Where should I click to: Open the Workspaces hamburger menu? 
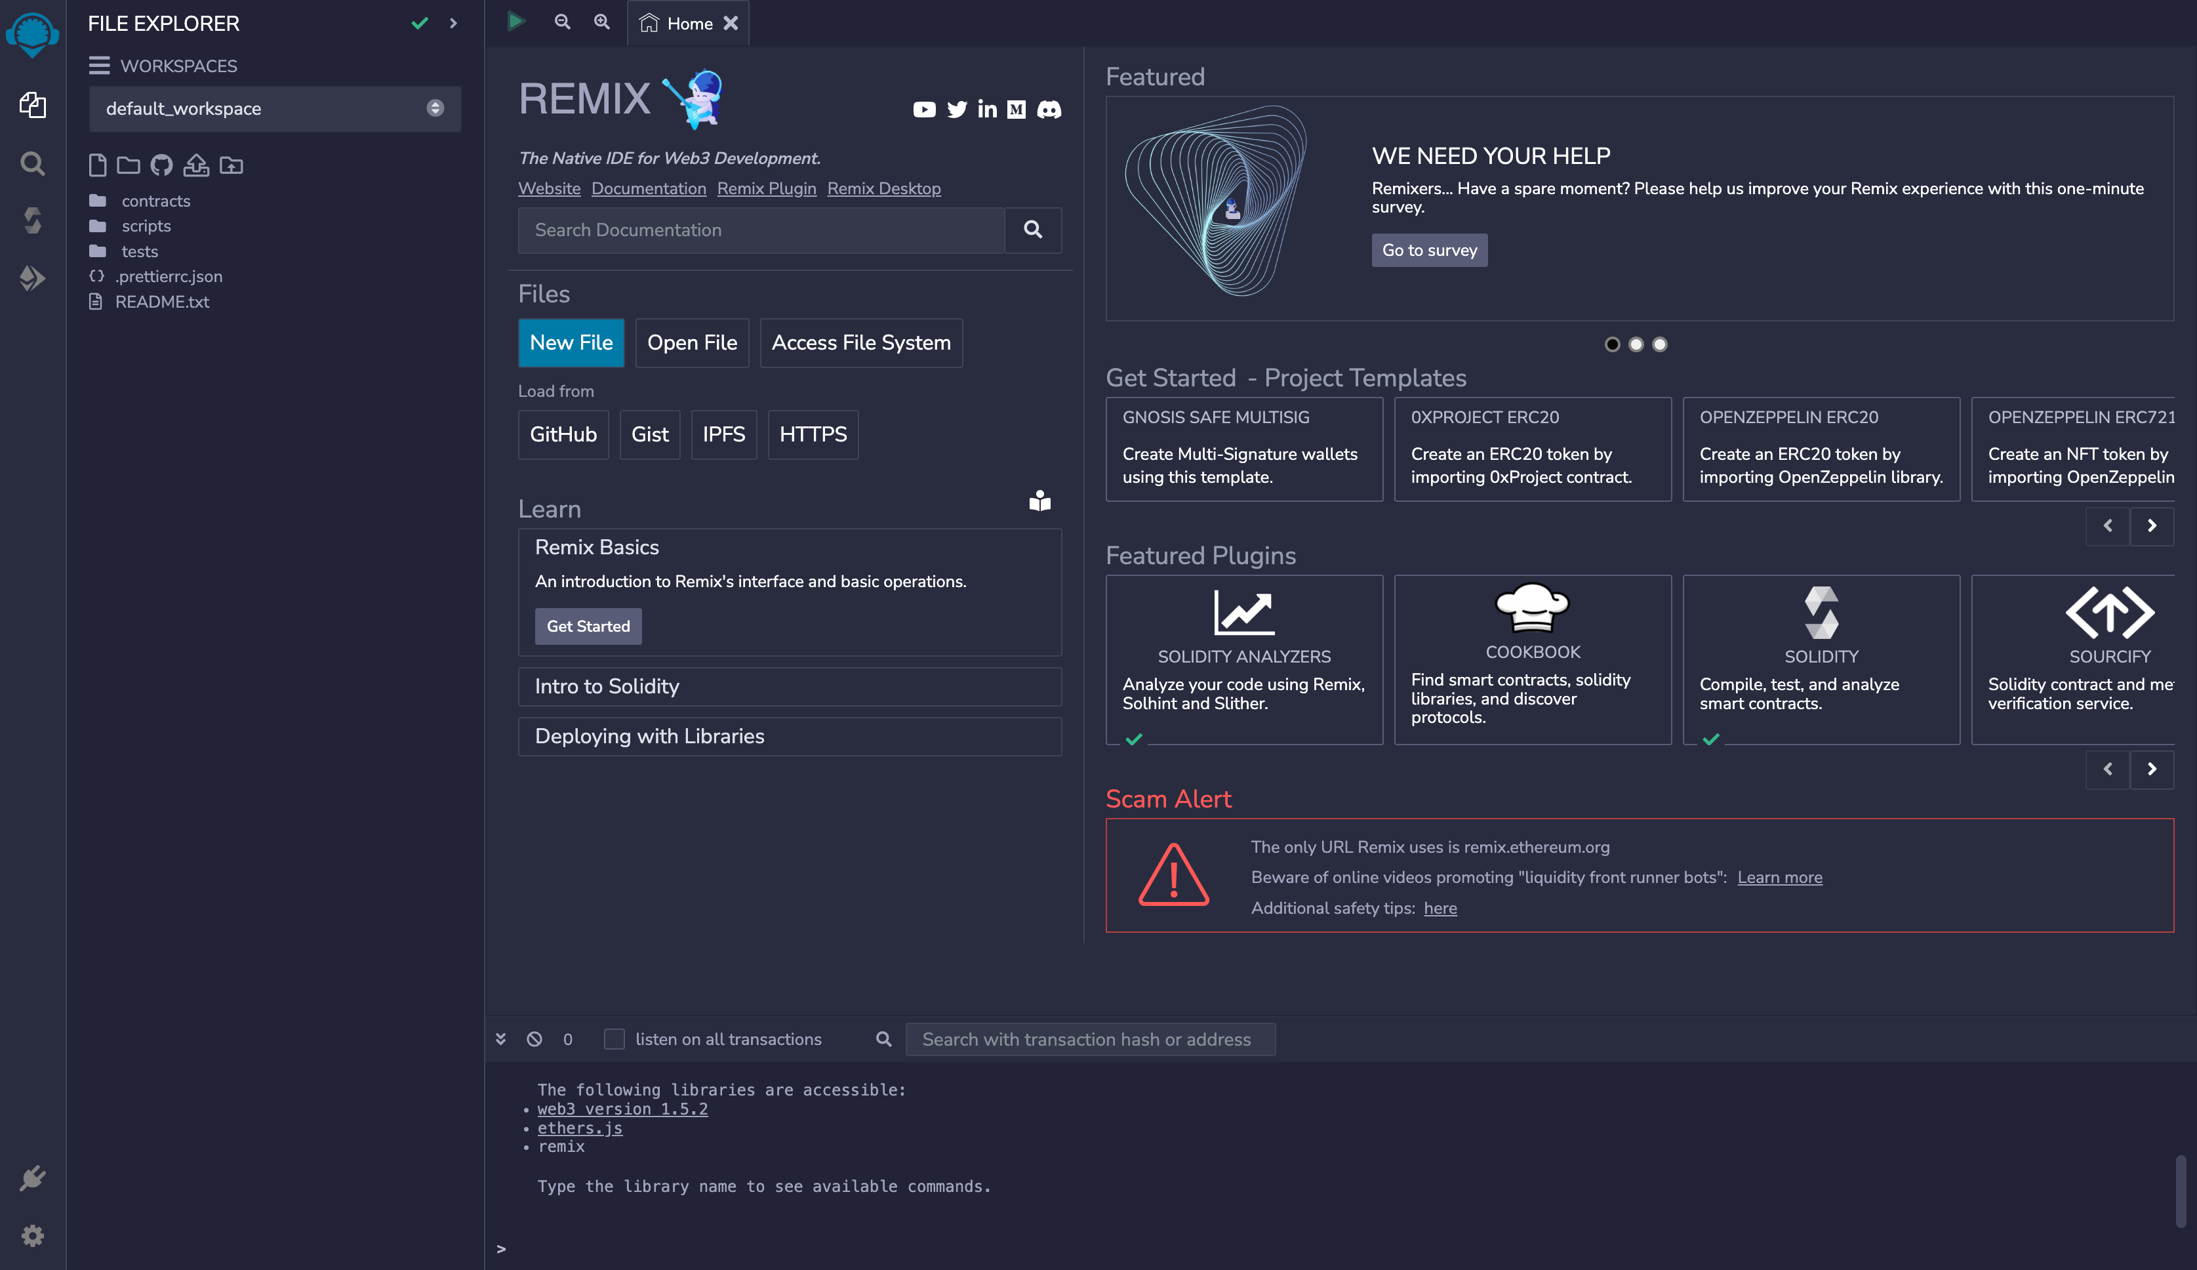click(x=98, y=66)
